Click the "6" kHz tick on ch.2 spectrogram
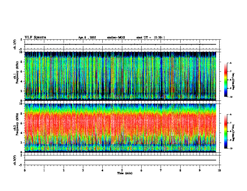Viewport: 247px width, 191px height. point(22,123)
